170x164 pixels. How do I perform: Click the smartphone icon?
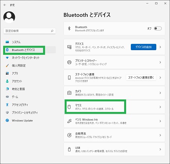coord(69,77)
